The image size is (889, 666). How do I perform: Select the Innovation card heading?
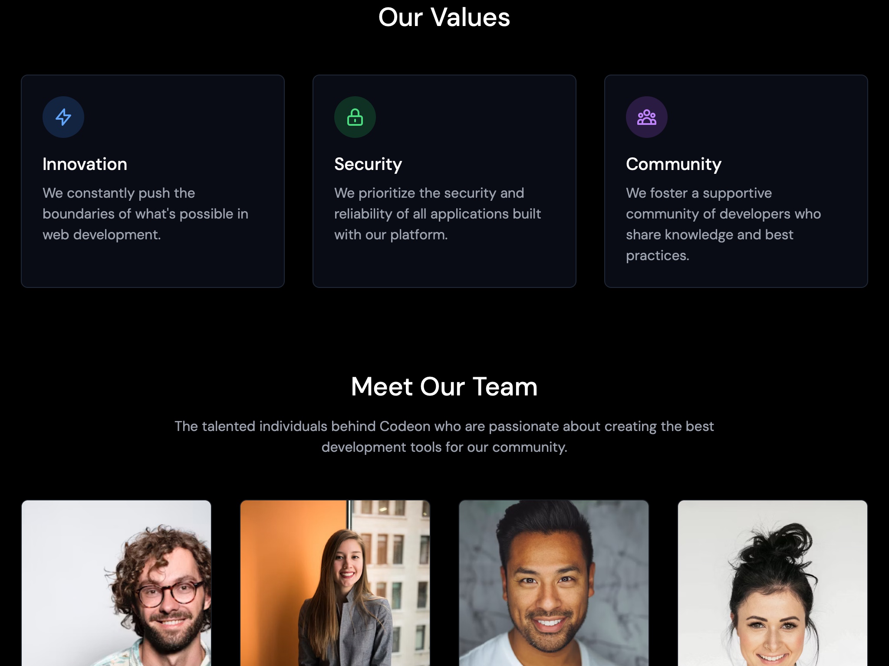click(85, 164)
